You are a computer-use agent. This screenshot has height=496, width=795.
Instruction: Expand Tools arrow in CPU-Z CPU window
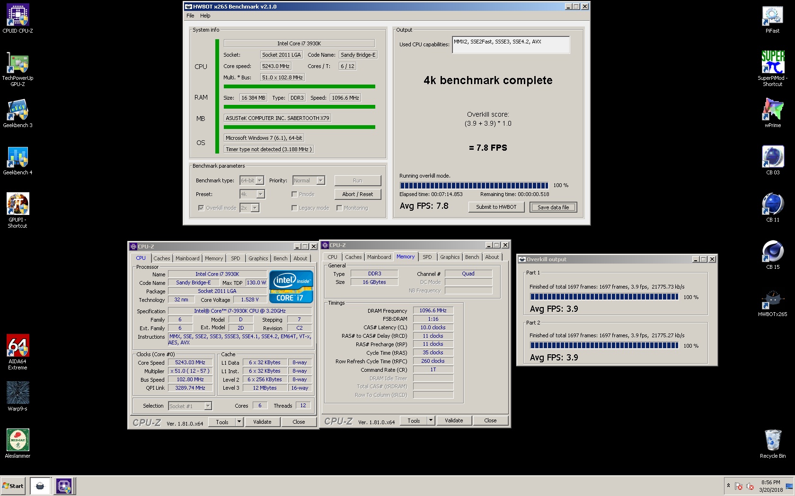pyautogui.click(x=239, y=422)
